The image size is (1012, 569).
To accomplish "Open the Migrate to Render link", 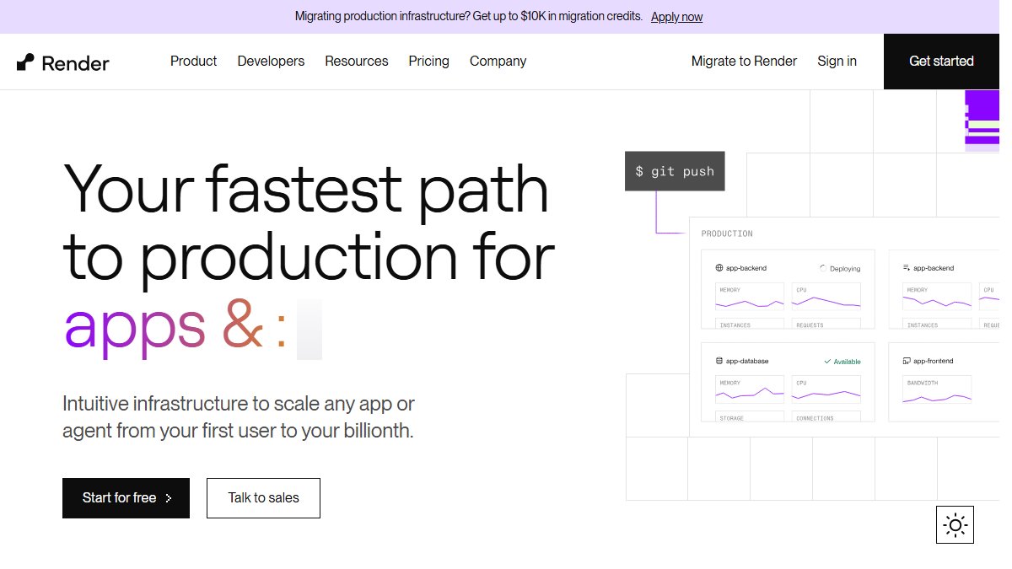I will click(x=744, y=62).
